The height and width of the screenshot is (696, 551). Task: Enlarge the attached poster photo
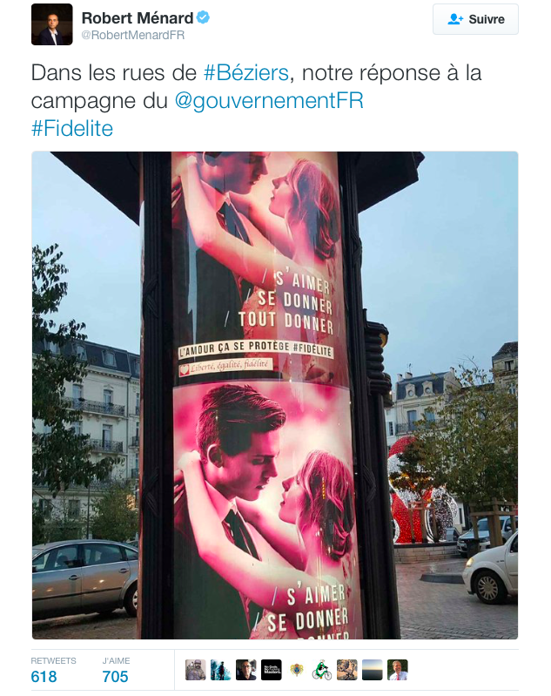point(275,395)
